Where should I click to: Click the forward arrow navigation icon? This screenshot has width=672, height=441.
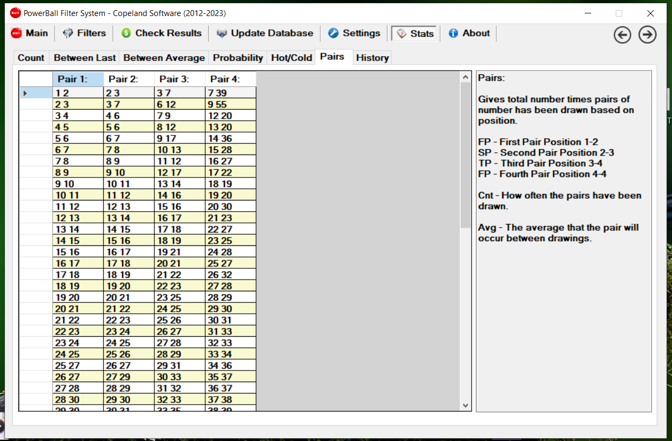648,35
